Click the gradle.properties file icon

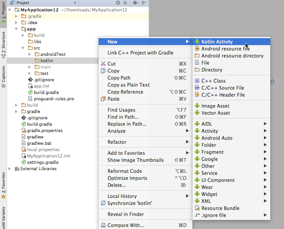pos(24,130)
